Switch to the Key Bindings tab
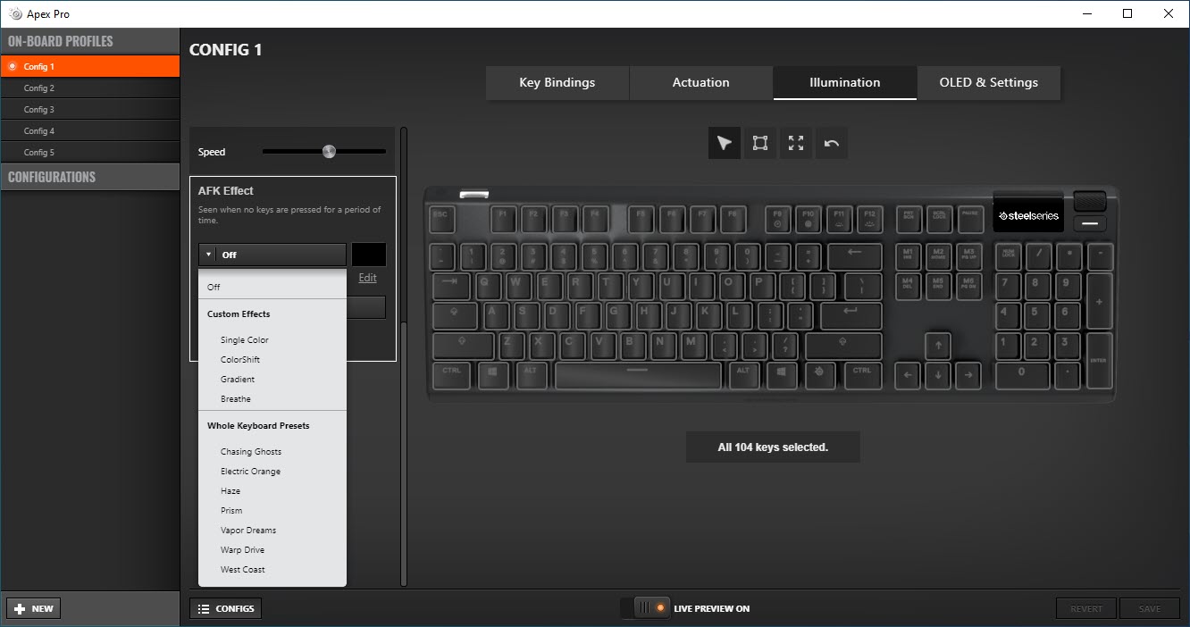 557,82
